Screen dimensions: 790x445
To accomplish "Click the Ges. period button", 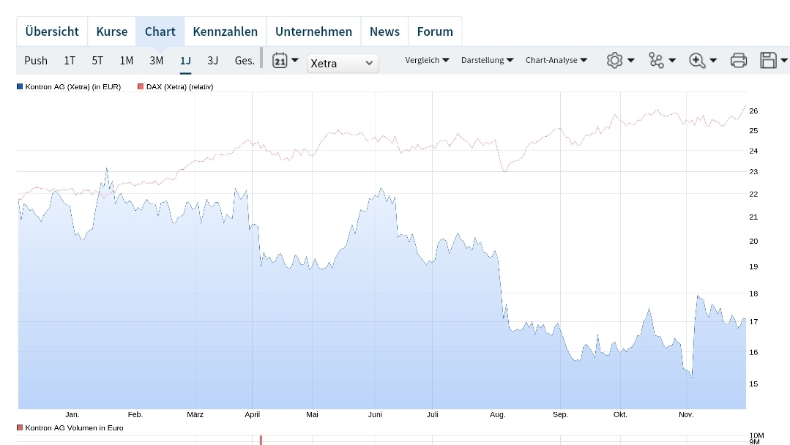I will click(x=245, y=60).
